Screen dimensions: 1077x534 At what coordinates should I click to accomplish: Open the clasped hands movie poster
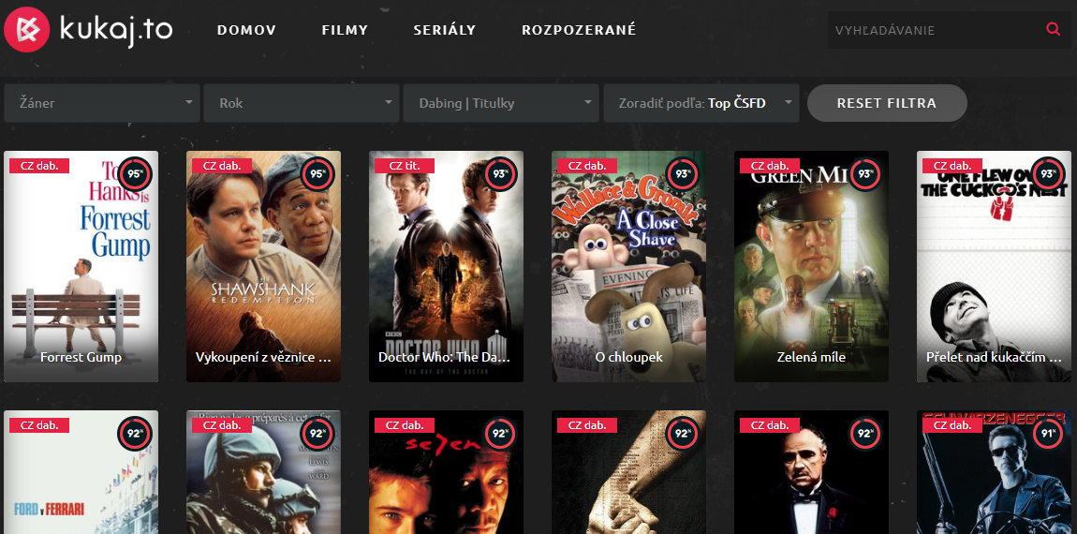628,473
